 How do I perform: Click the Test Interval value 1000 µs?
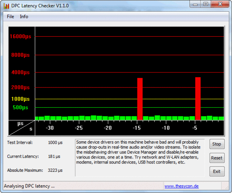(x=55, y=142)
